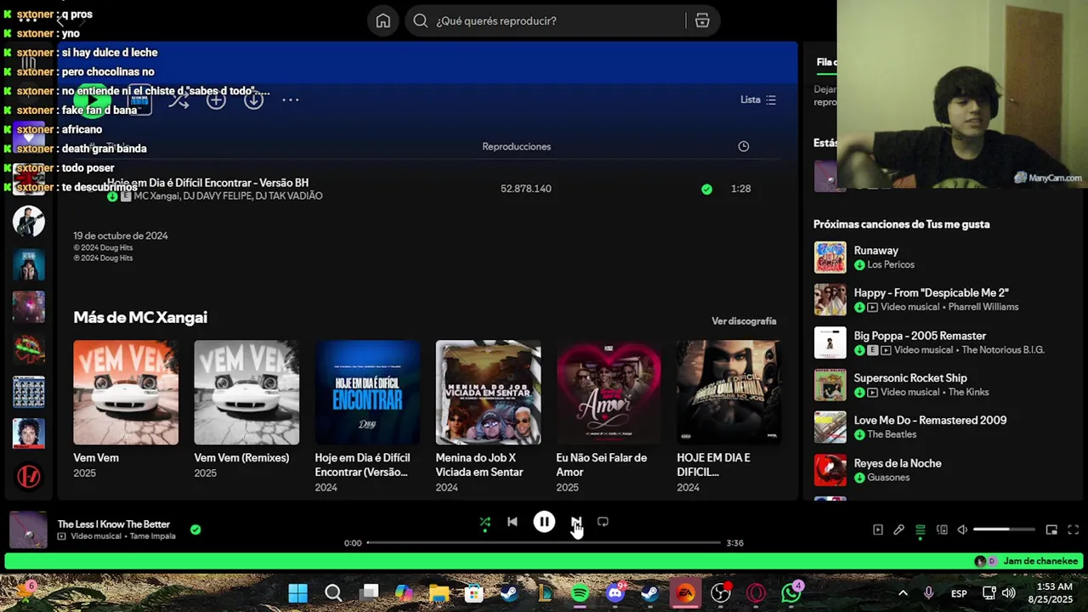Switch input language 'ESP'
This screenshot has height=612, width=1088.
[x=959, y=593]
